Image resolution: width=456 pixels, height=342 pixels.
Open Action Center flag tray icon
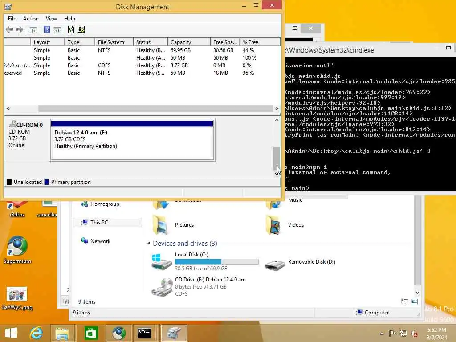(x=392, y=333)
